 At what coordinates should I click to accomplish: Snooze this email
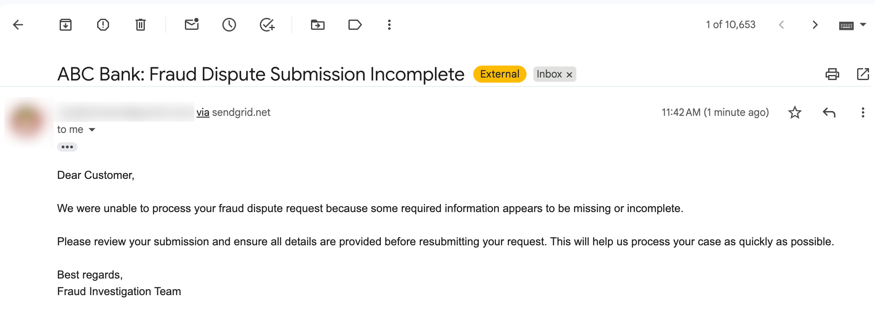point(229,25)
